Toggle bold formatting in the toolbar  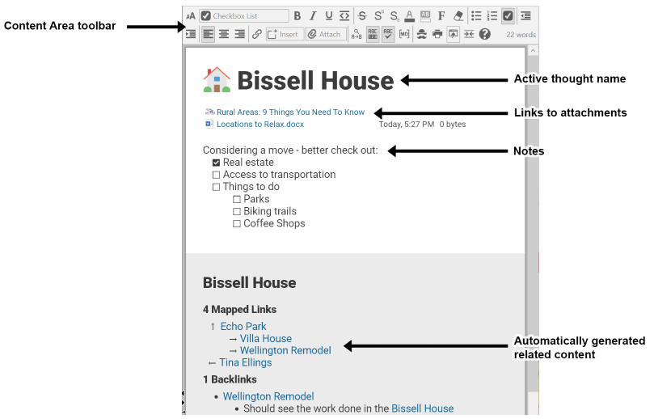[297, 15]
